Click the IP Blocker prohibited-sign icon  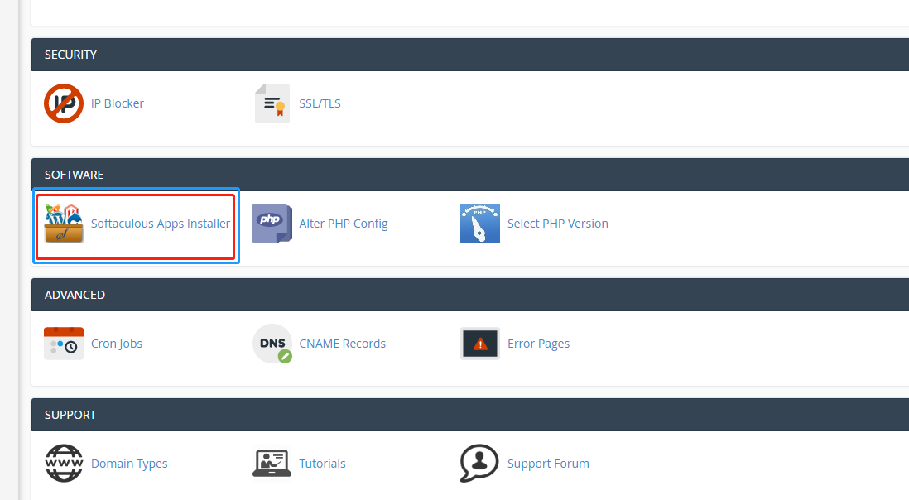point(64,103)
